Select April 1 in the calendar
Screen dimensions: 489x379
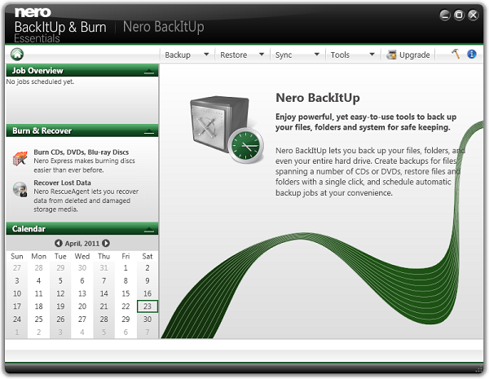click(x=126, y=268)
